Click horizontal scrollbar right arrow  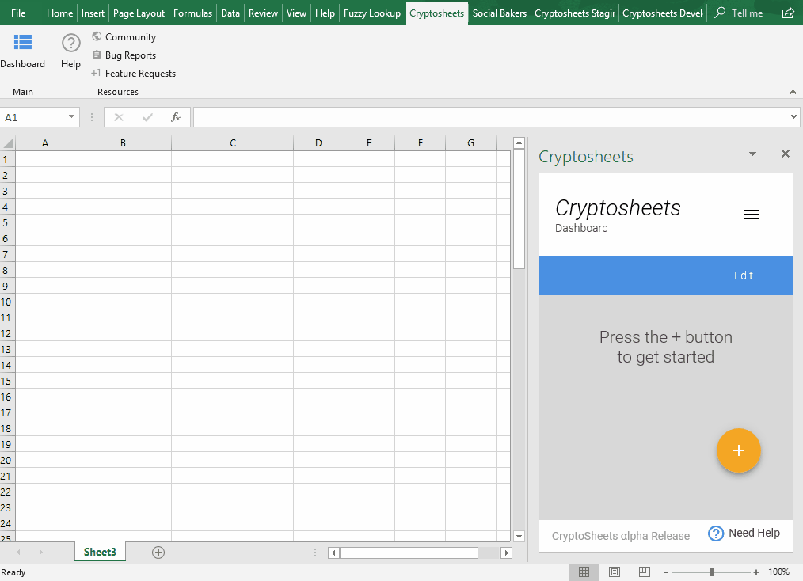507,553
